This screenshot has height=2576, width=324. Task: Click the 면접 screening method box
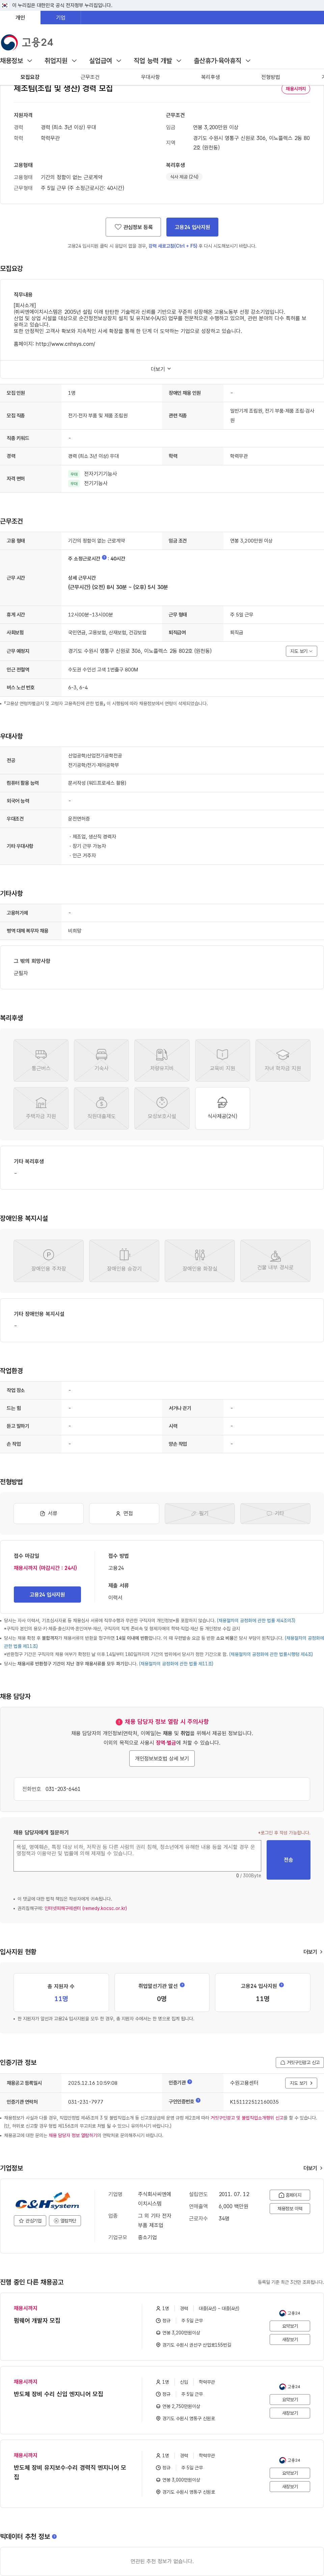124,1513
